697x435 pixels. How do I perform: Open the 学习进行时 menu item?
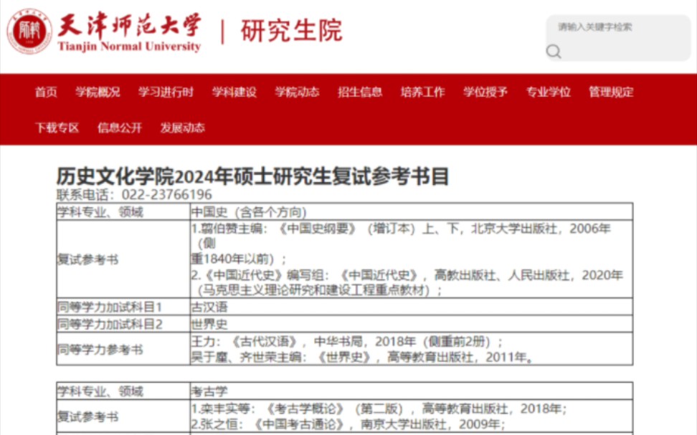[x=166, y=92]
